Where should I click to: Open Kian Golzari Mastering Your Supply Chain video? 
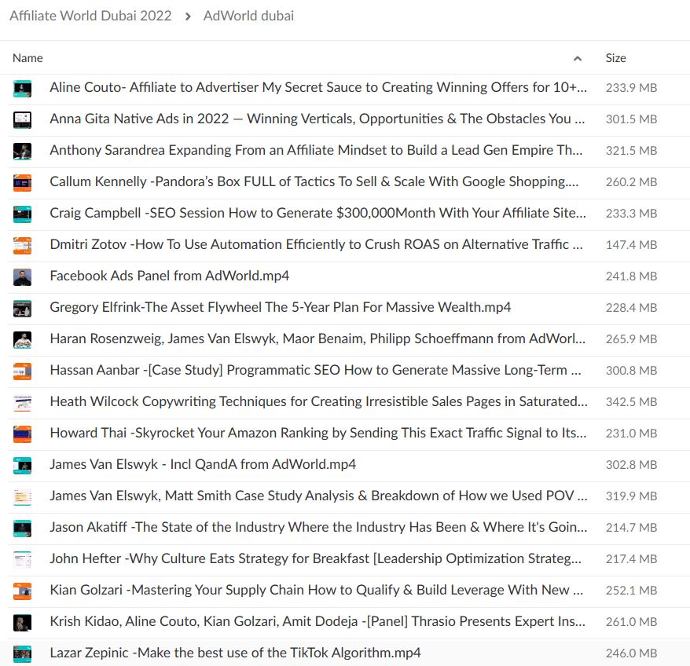coord(317,591)
